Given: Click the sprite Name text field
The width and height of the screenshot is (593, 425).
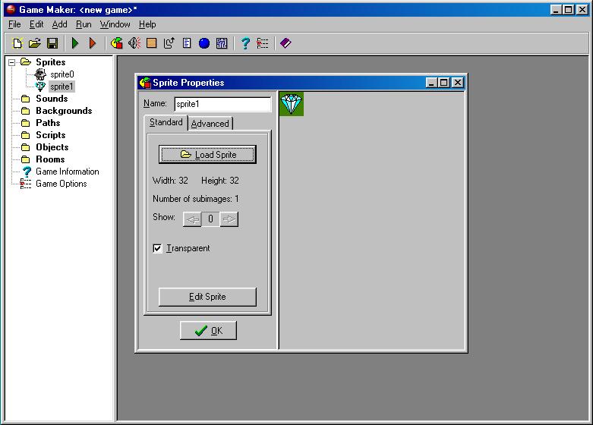Looking at the screenshot, I should pos(222,104).
